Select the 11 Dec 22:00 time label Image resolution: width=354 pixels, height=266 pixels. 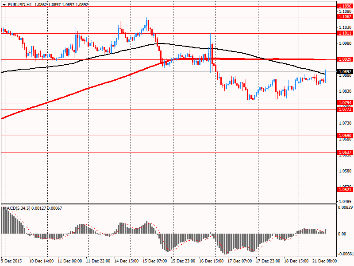tap(98, 261)
